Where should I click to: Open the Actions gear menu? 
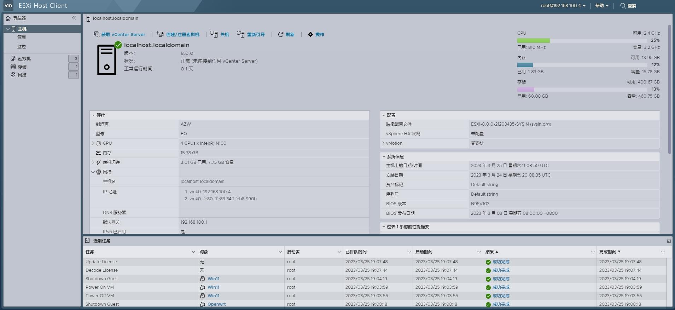click(x=316, y=34)
